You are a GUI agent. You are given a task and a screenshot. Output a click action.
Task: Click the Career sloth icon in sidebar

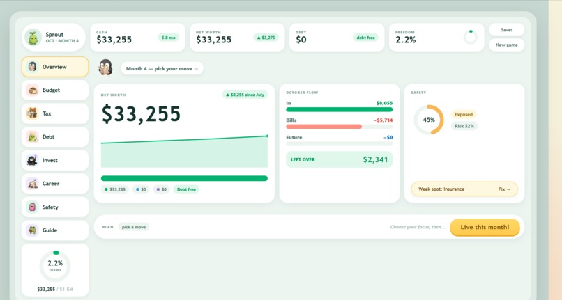pyautogui.click(x=33, y=184)
